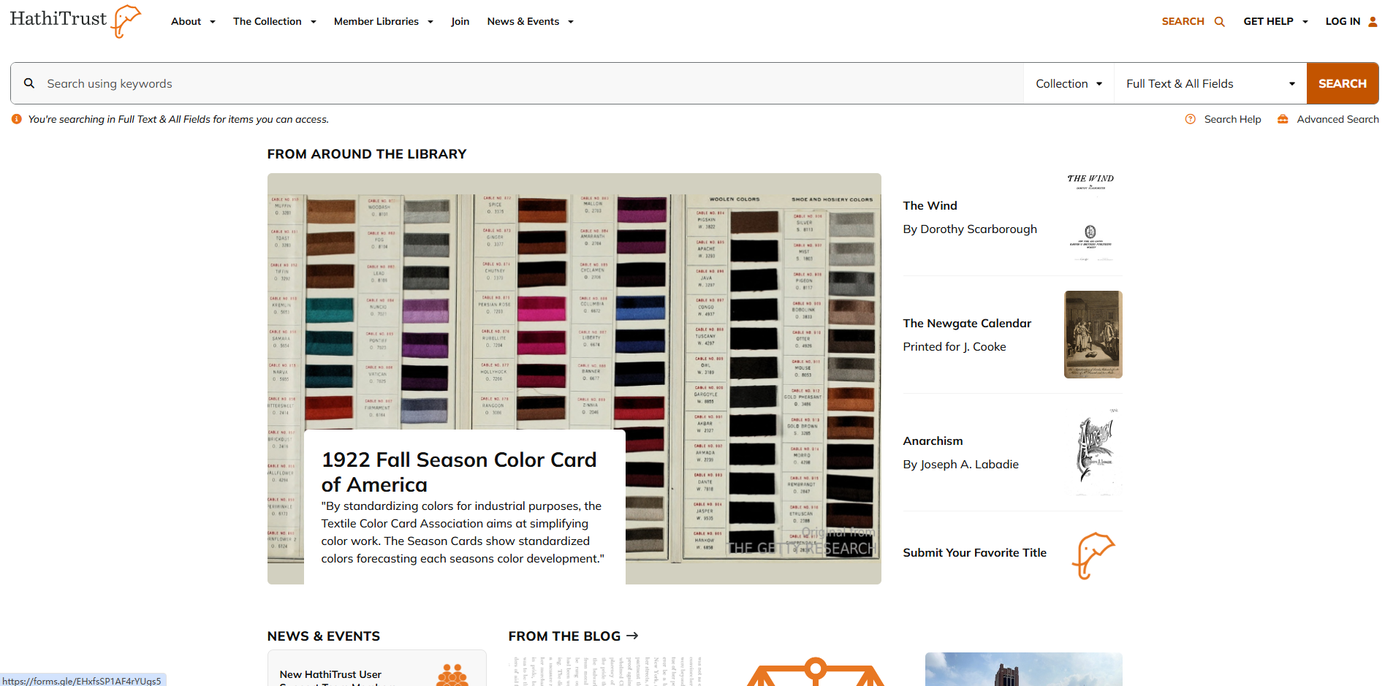This screenshot has width=1385, height=686.
Task: Click the NEWS & EVENTS heading
Action: pos(323,636)
